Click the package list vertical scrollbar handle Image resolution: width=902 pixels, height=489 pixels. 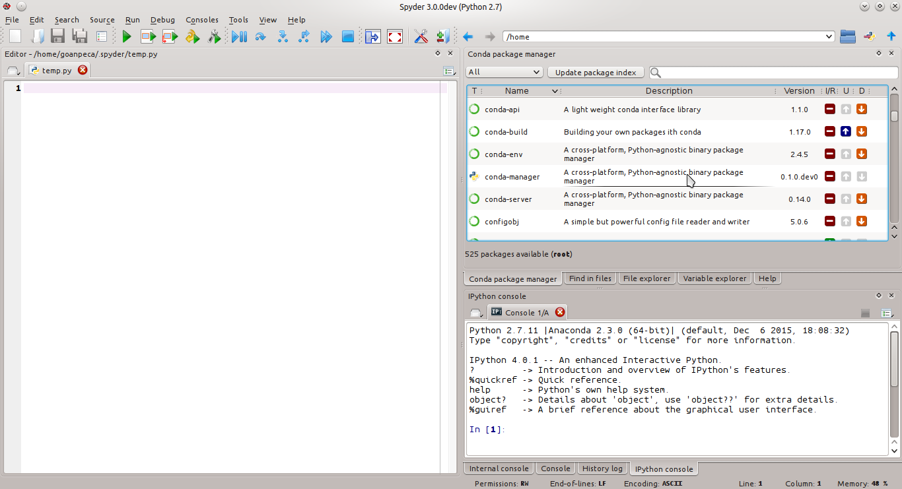point(894,116)
